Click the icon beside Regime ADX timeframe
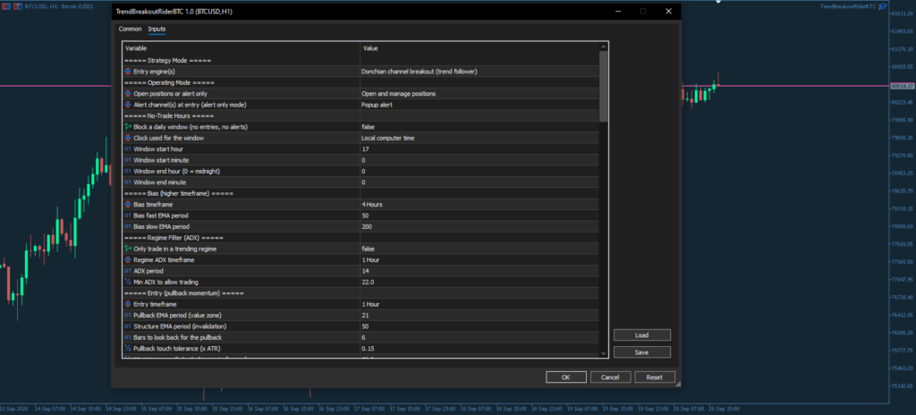The image size is (916, 415). click(x=128, y=259)
